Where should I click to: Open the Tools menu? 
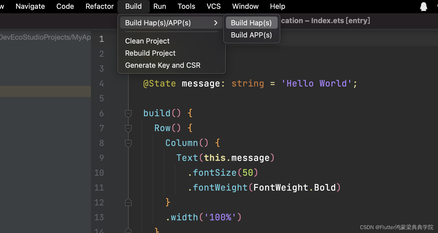click(x=186, y=6)
